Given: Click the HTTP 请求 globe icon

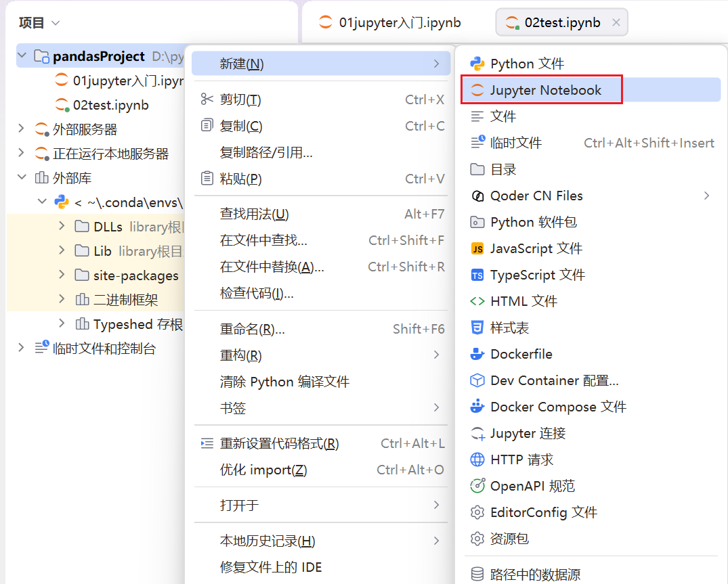Looking at the screenshot, I should 477,459.
